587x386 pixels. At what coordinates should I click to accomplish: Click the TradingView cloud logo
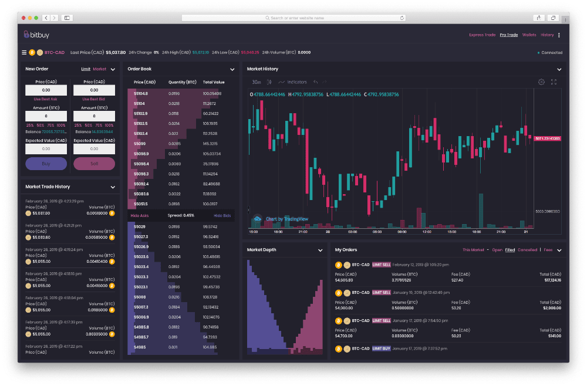pos(257,219)
